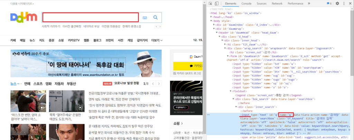Open the 카페 menu link
354x140 pixels.
coord(13,40)
